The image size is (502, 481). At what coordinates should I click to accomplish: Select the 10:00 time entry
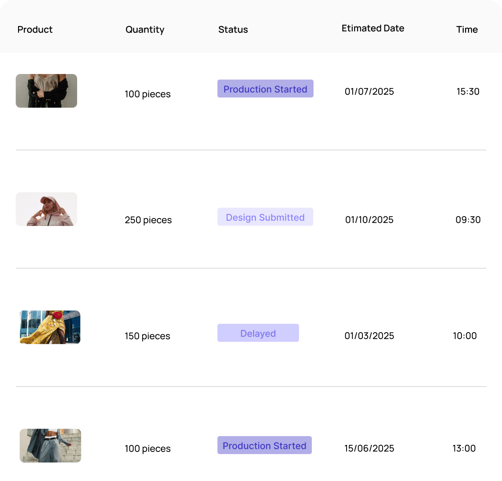point(465,336)
